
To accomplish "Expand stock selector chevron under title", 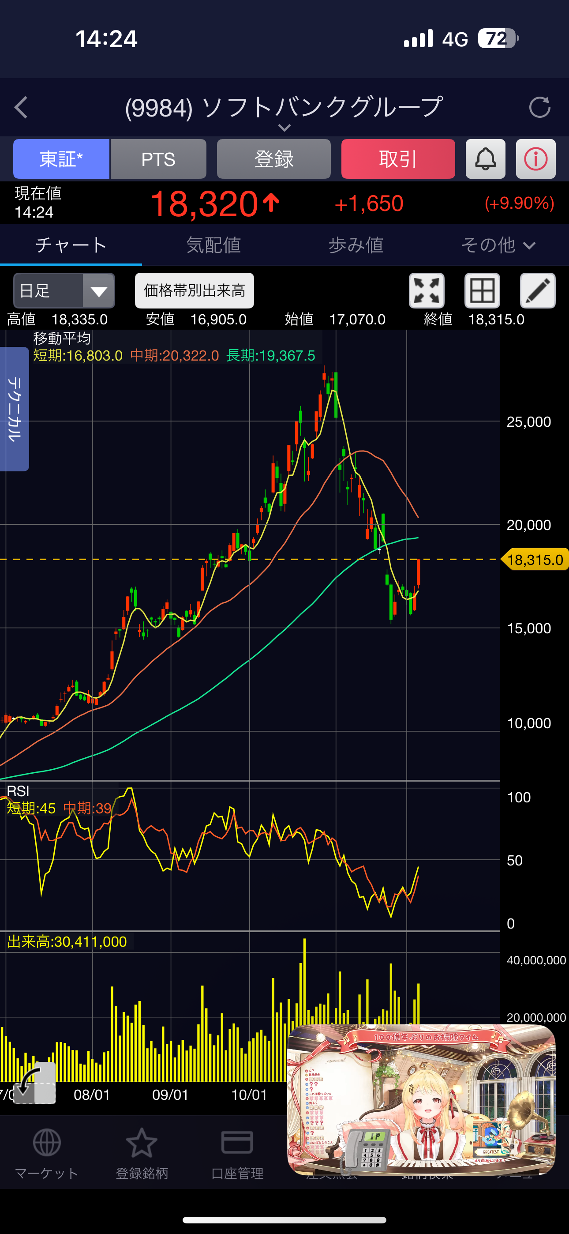I will pos(284,128).
